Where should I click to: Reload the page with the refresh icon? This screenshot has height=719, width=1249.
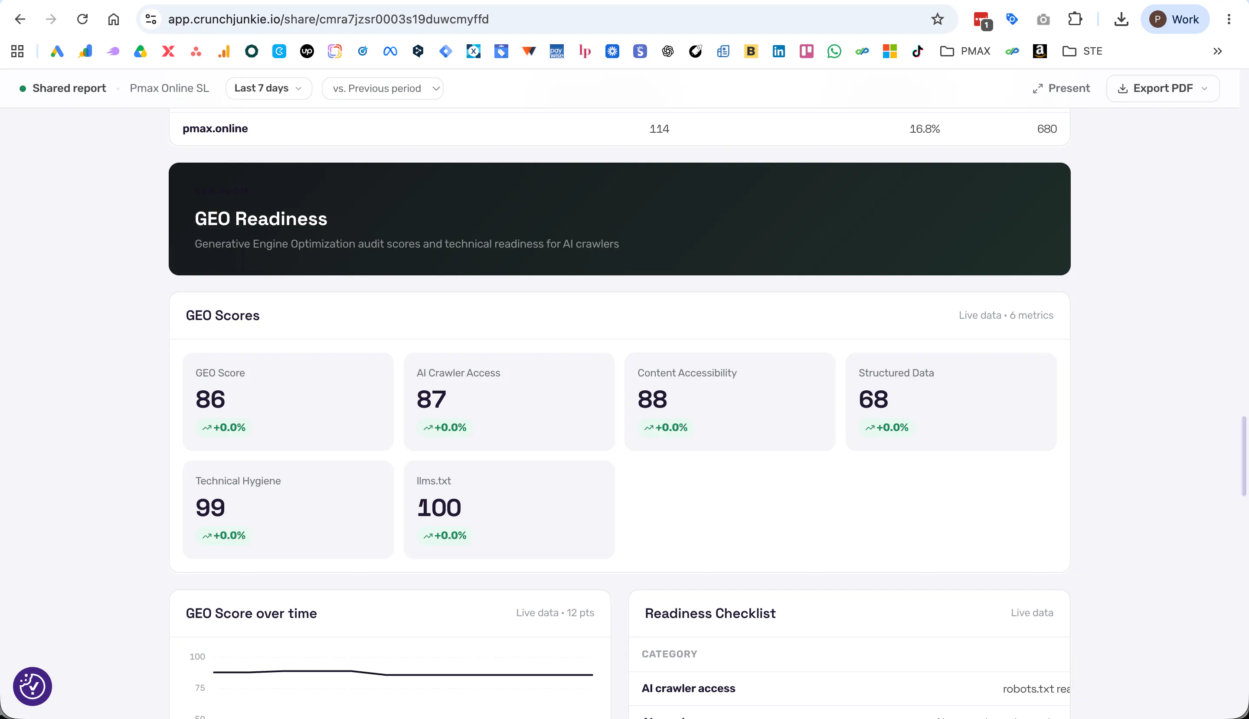(x=82, y=19)
